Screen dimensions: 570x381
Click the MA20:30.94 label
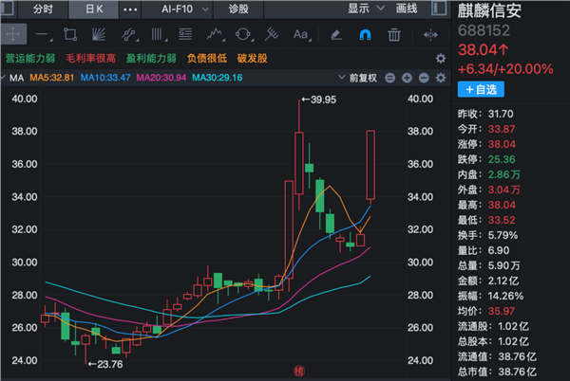(x=161, y=78)
